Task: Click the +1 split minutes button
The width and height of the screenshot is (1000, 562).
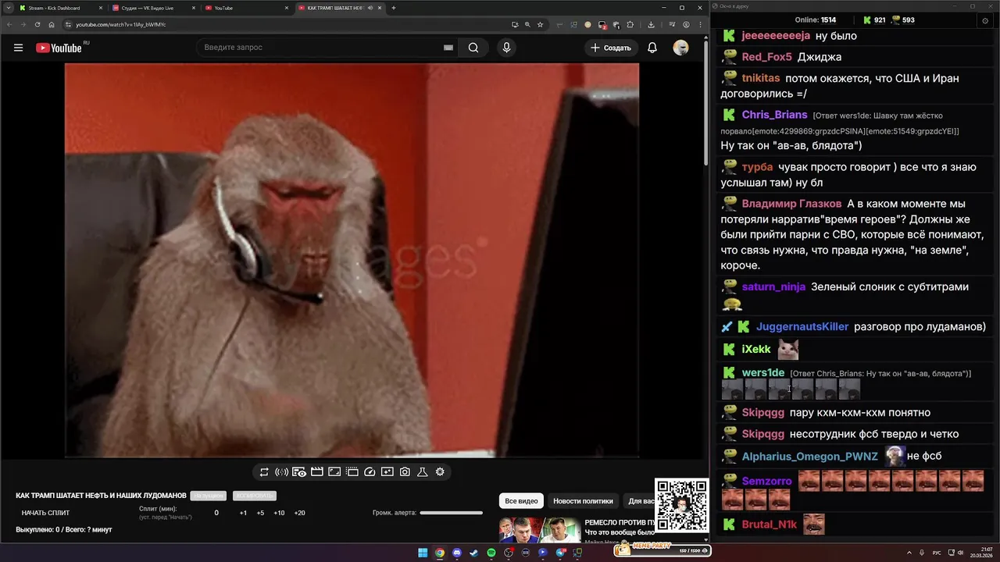Action: point(243,513)
